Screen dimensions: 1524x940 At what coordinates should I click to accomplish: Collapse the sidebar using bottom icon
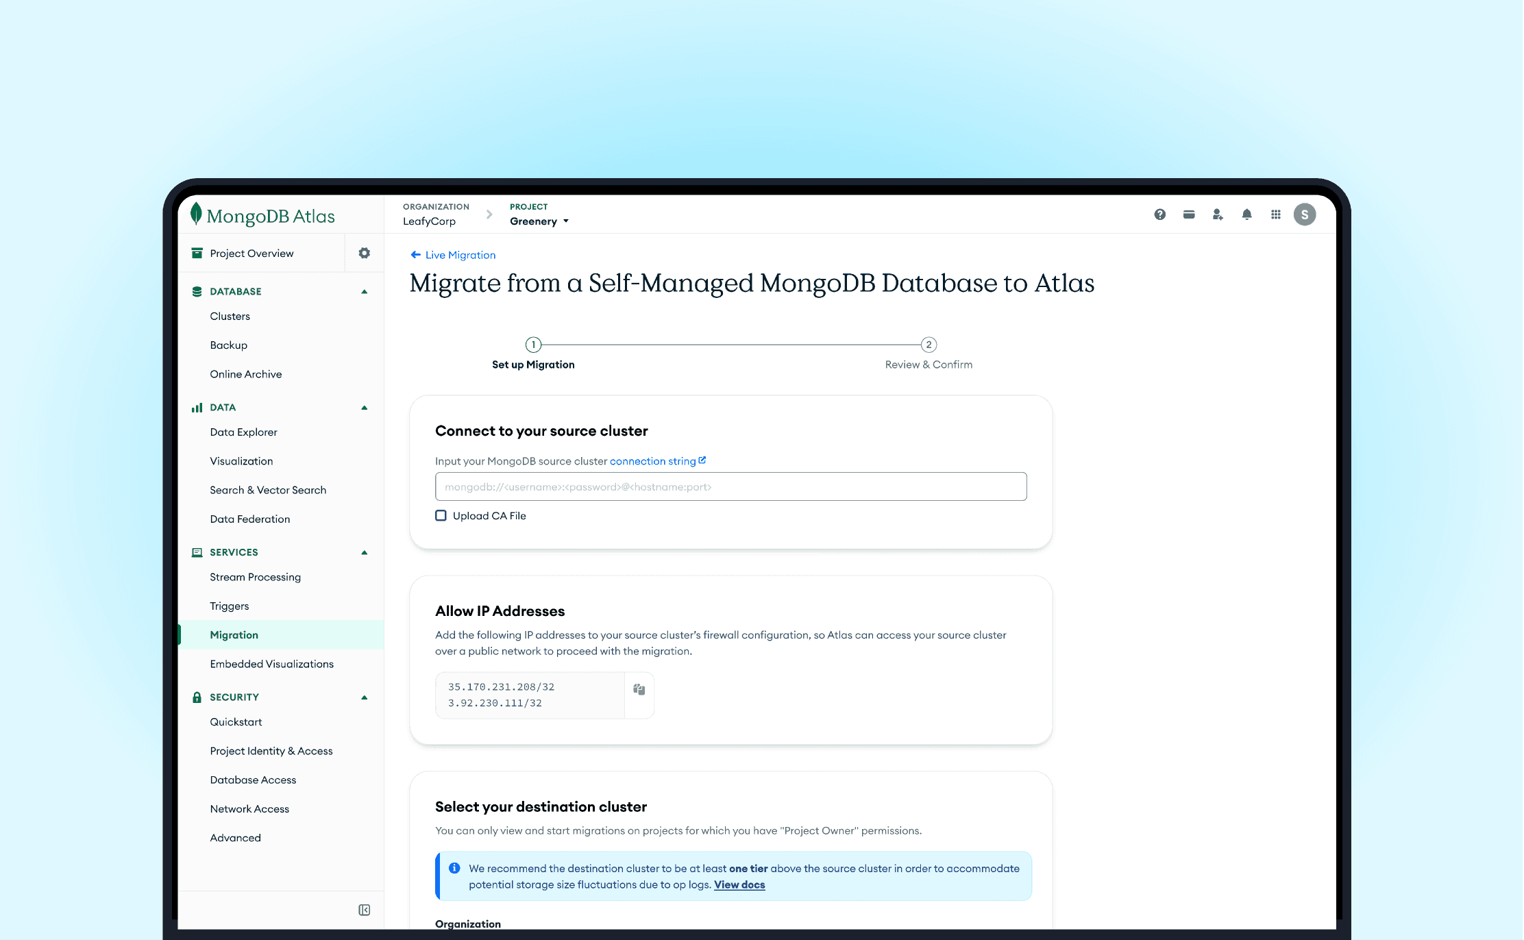click(364, 910)
